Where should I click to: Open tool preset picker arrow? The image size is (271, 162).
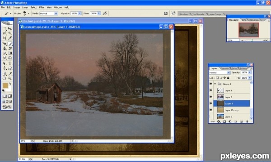tap(10, 13)
